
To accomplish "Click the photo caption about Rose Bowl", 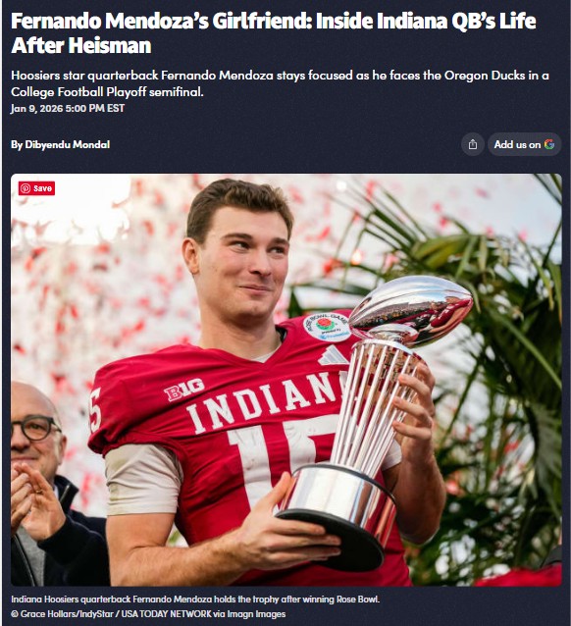I will pos(195,600).
